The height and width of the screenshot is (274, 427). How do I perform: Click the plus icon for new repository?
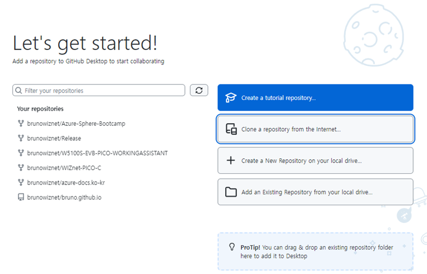pos(231,161)
